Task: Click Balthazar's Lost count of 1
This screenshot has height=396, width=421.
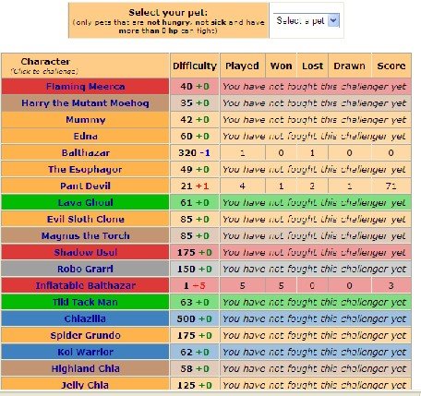Action: [312, 153]
